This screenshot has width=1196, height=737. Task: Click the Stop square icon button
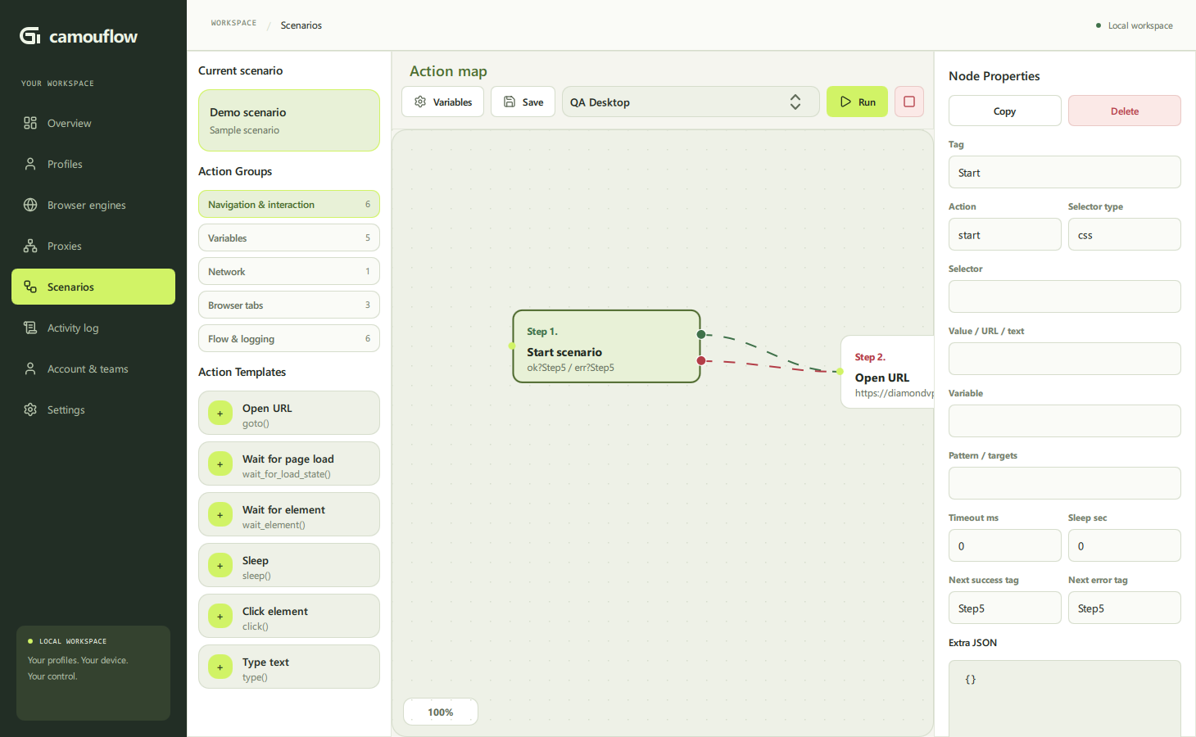(909, 102)
